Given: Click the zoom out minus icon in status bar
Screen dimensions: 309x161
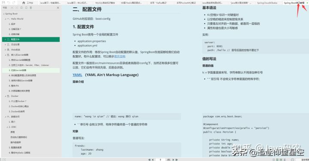Looking at the screenshot, I should (x=292, y=160).
